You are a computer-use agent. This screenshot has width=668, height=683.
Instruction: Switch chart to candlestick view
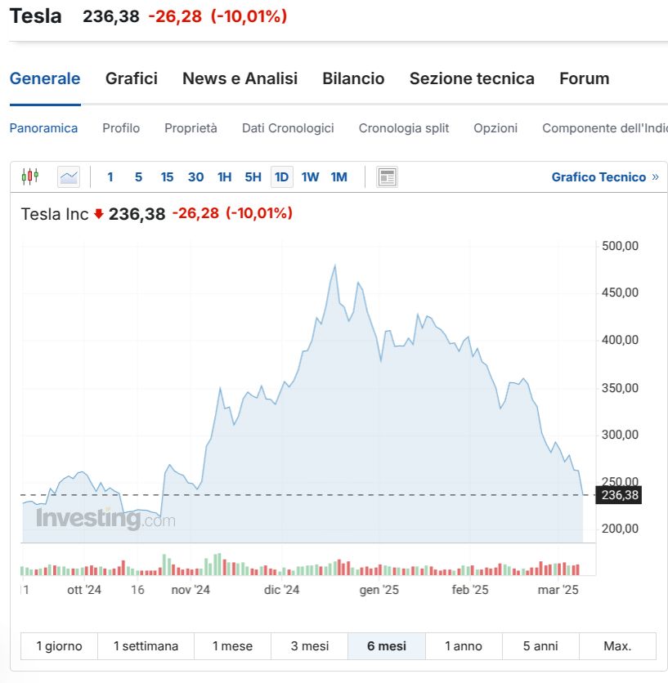coord(30,176)
